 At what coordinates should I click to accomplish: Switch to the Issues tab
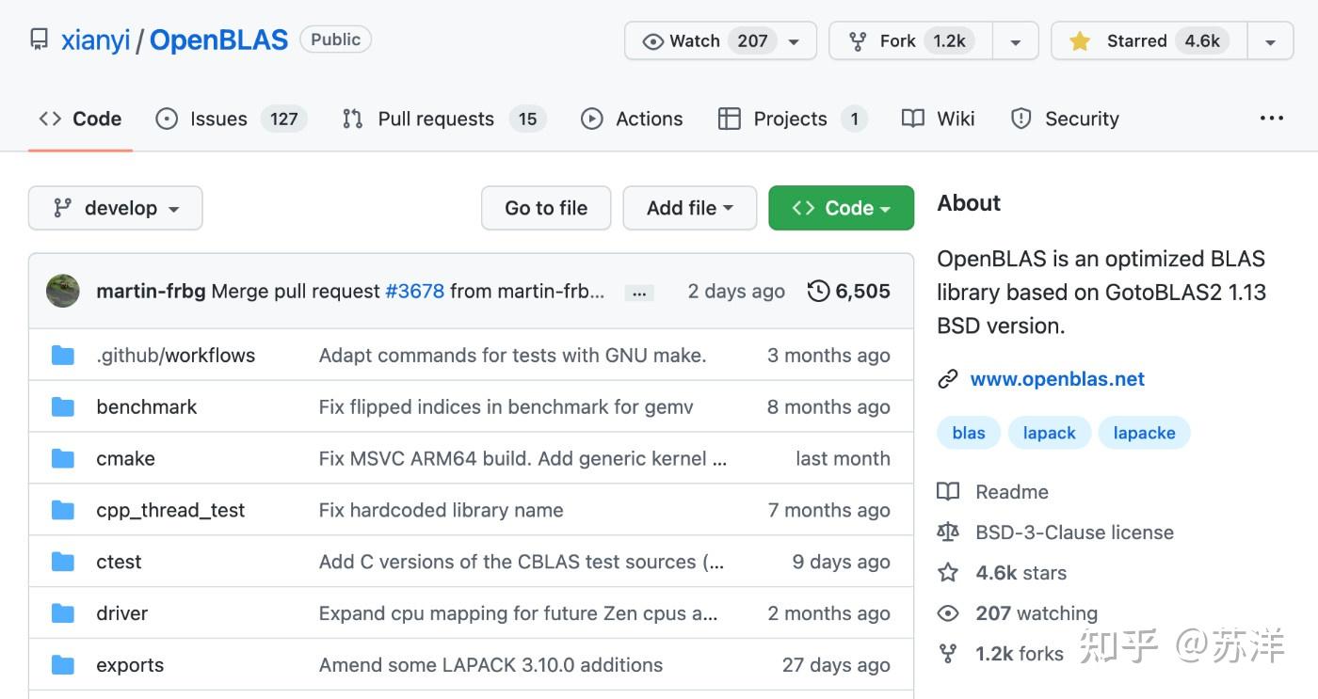[232, 119]
